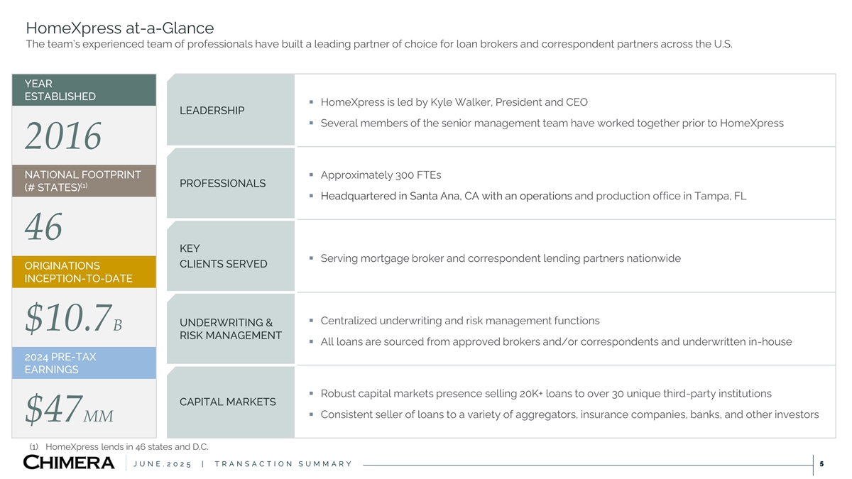Click the page number 5
852x479 pixels.
821,464
